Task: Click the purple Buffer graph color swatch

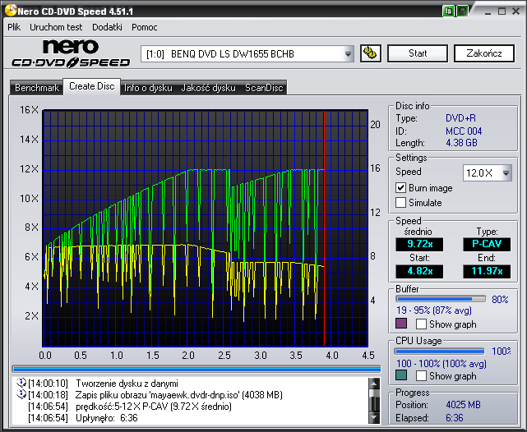Action: (401, 324)
